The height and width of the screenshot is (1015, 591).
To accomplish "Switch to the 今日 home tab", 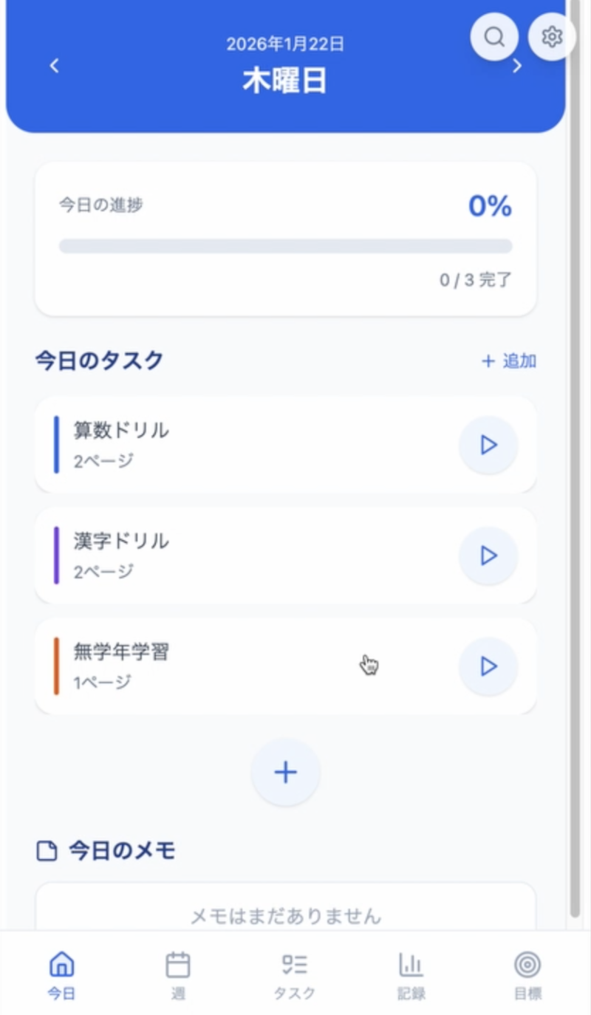I will point(61,975).
